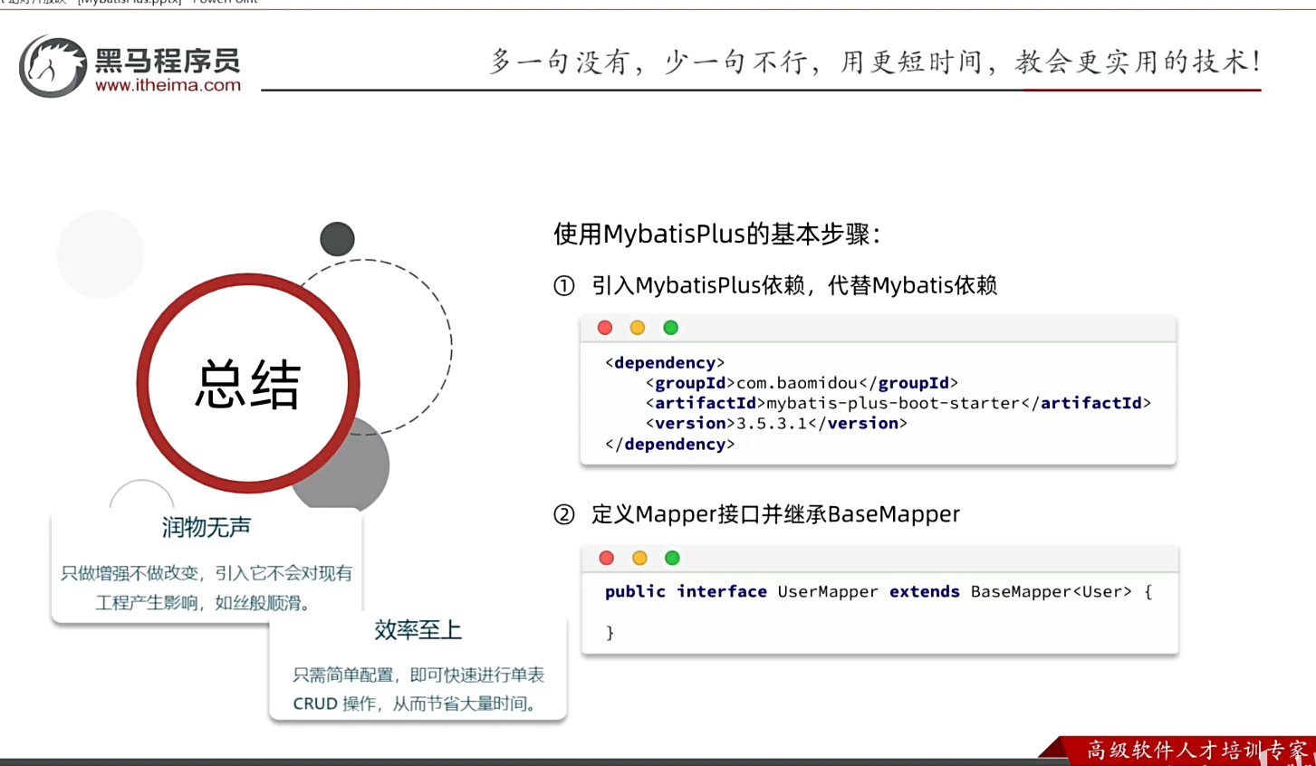The image size is (1316, 766).
Task: Open the www.itheima.com link
Action: 168,85
